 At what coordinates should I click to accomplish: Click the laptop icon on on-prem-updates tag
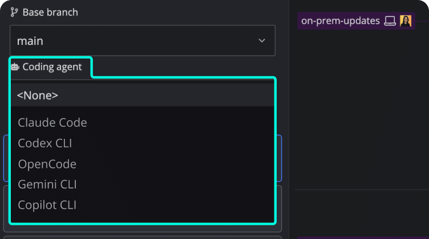click(390, 21)
